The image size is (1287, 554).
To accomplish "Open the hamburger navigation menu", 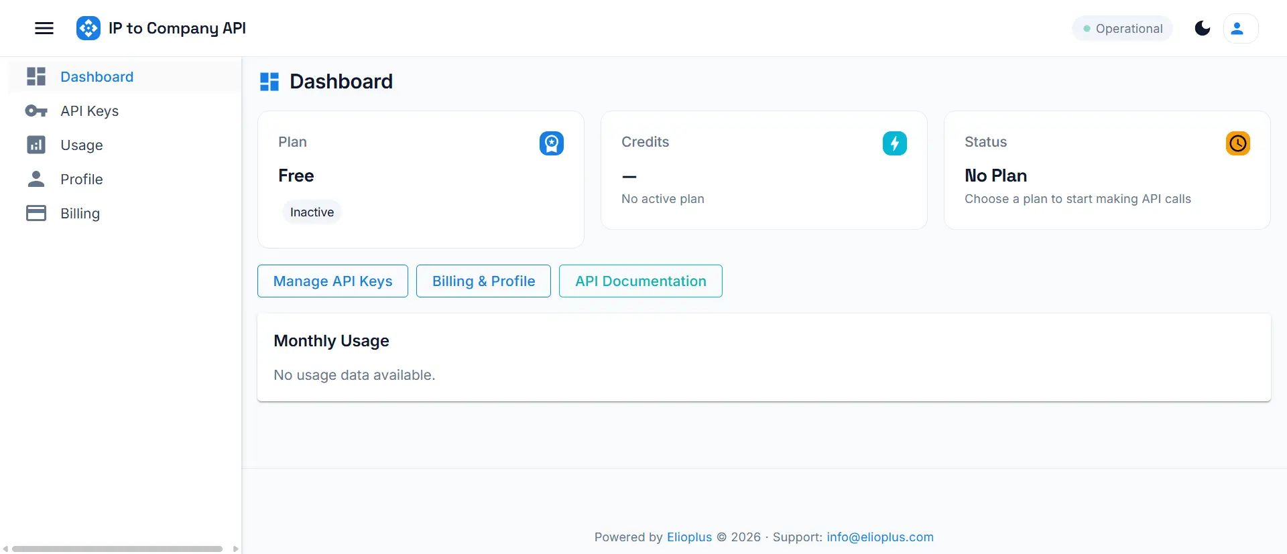I will [x=44, y=28].
